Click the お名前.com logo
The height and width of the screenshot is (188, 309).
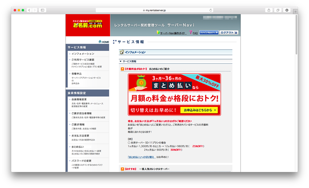coord(88,24)
